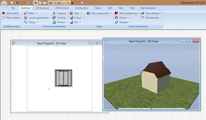Click the Solar element icon
This screenshot has height=120, width=206.
pos(143,13)
